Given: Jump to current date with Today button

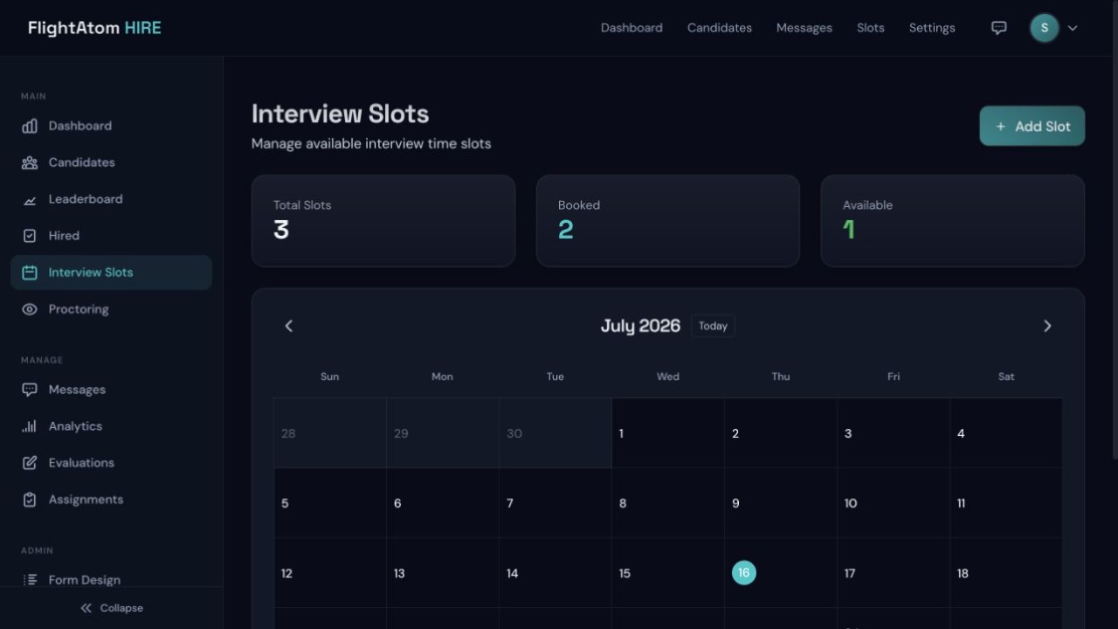Looking at the screenshot, I should pos(713,326).
